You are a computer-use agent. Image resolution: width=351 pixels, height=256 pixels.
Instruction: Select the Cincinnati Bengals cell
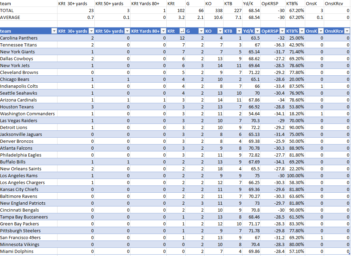29,210
